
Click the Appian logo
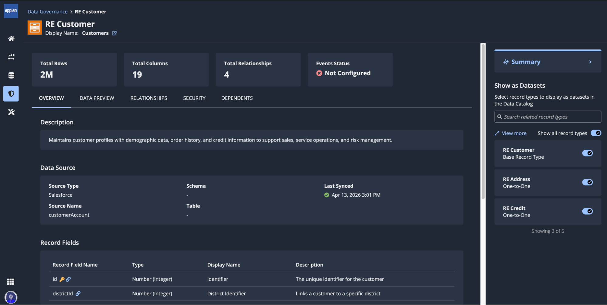tap(11, 11)
